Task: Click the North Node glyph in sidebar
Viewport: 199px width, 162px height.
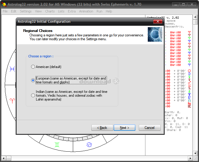Action: click(x=189, y=100)
